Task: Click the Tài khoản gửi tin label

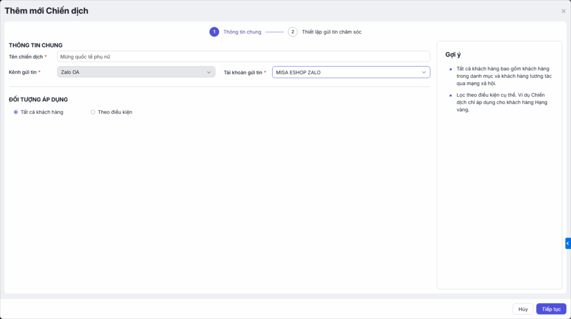Action: pyautogui.click(x=243, y=72)
